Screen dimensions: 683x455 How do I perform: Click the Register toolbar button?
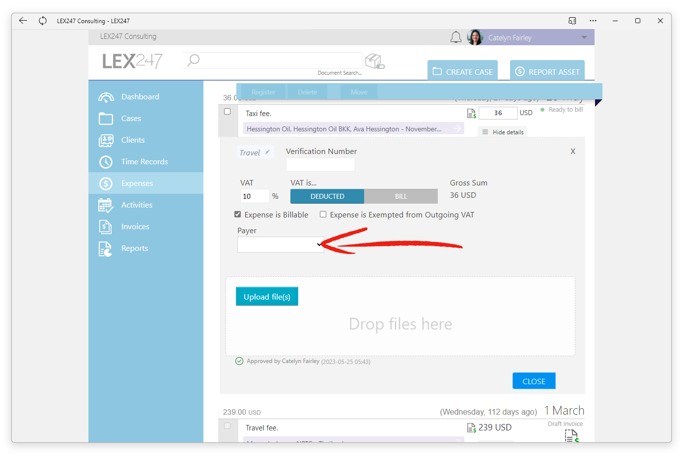(x=263, y=92)
